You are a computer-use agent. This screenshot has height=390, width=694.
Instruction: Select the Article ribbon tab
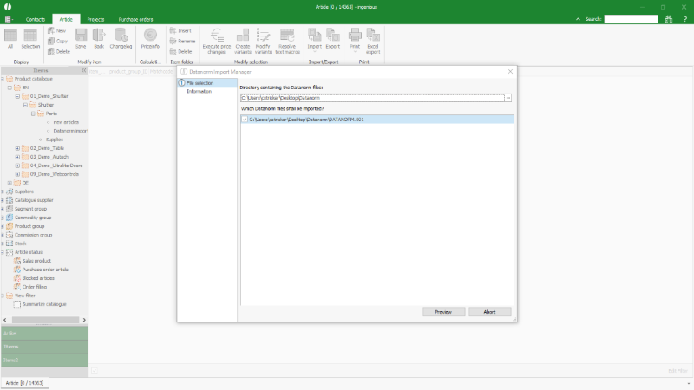[x=66, y=19]
